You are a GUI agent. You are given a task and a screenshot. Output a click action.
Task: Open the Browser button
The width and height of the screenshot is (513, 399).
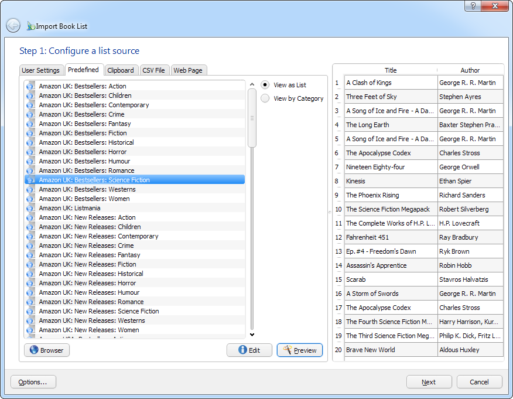tap(47, 350)
